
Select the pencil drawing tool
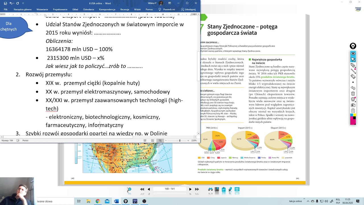pyautogui.click(x=353, y=65)
